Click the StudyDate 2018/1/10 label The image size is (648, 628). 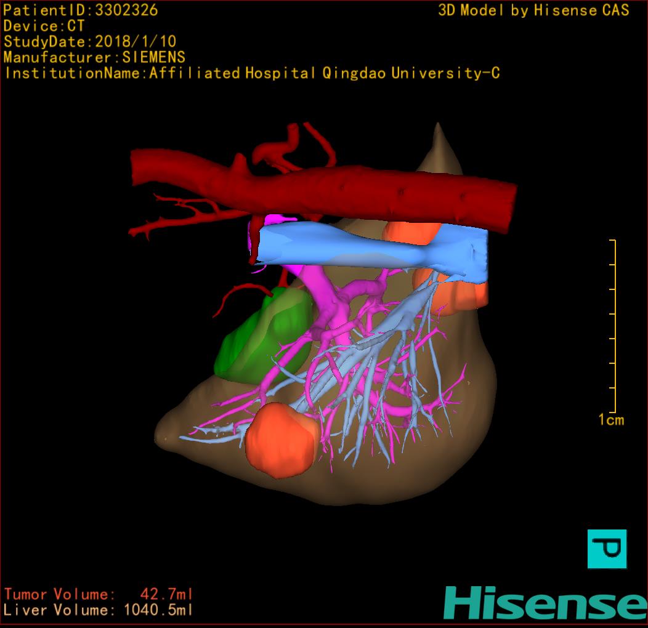point(90,42)
